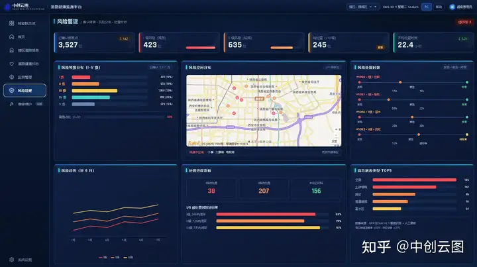Click the orange midpoint dot on #1091 timeline

coord(388,99)
